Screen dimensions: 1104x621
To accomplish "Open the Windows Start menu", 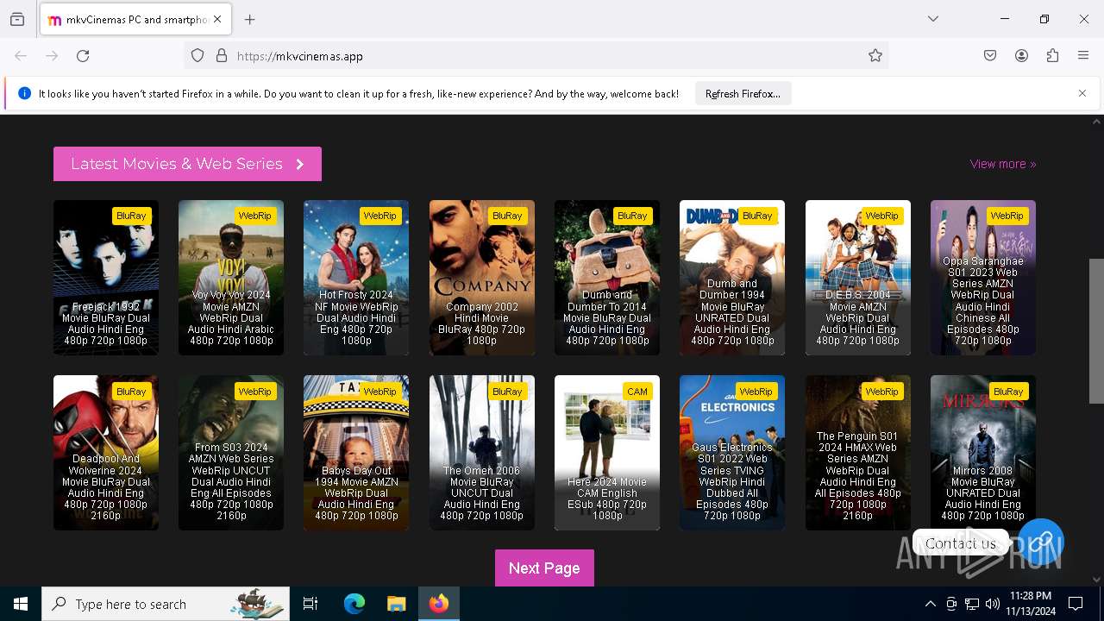I will click(x=21, y=604).
